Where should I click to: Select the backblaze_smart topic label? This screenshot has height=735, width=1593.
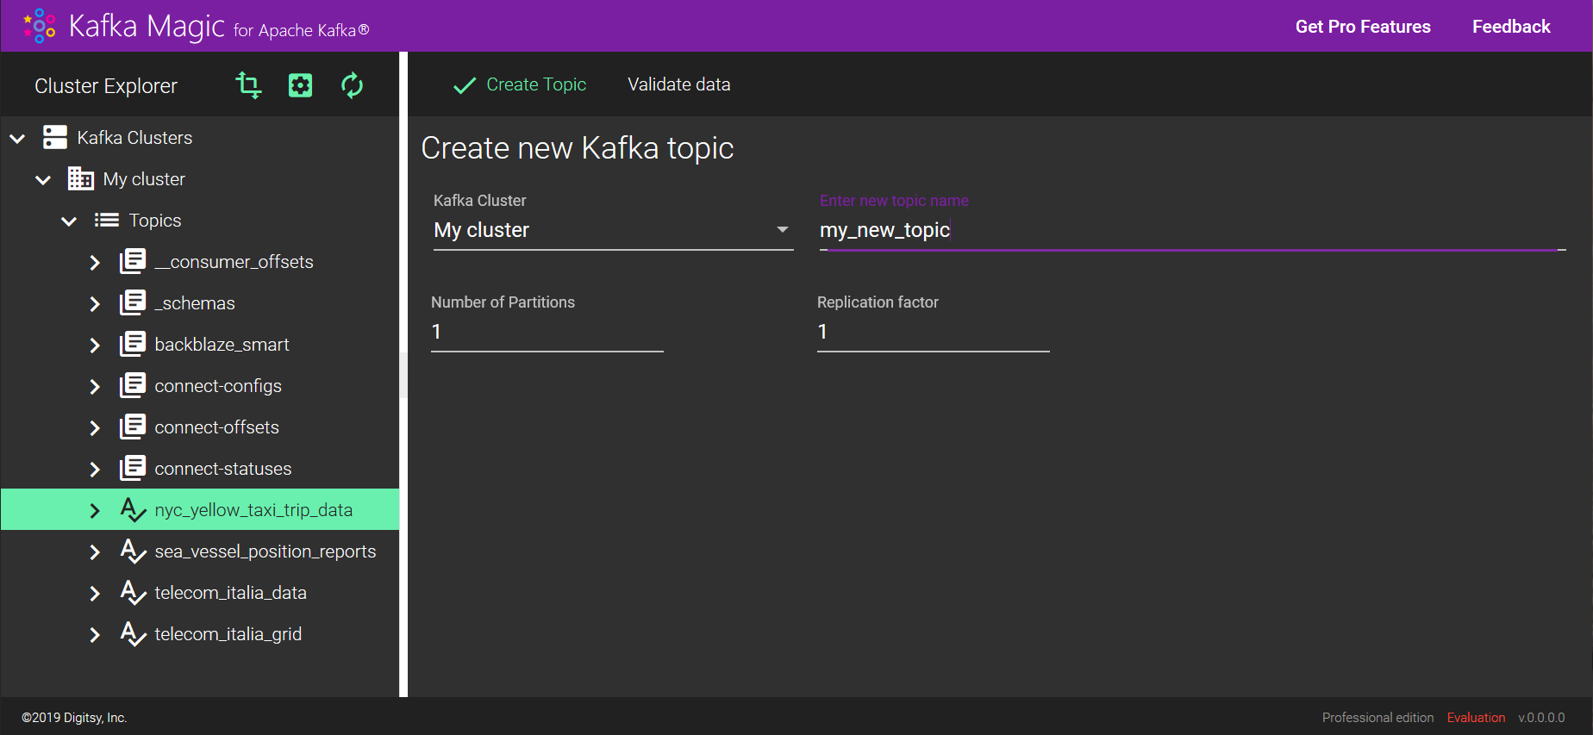[x=222, y=345]
